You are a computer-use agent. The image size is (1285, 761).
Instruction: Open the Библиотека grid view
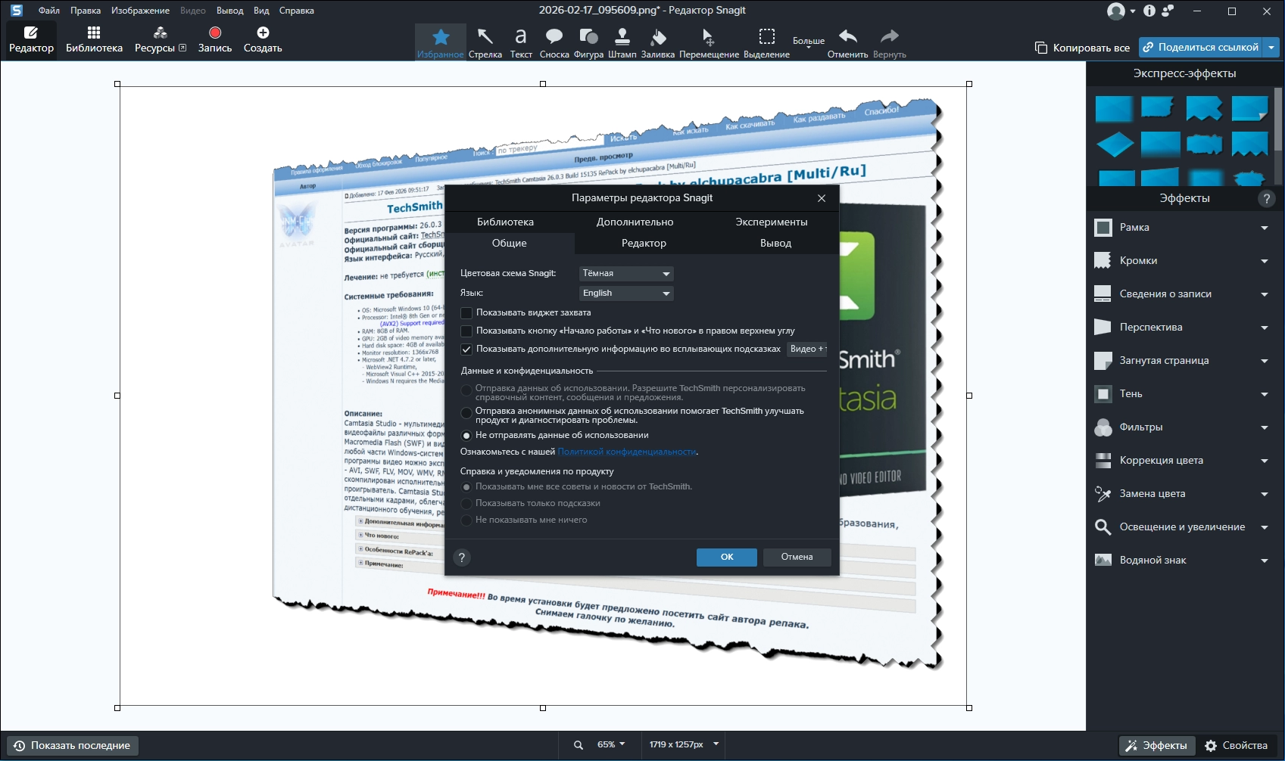94,39
